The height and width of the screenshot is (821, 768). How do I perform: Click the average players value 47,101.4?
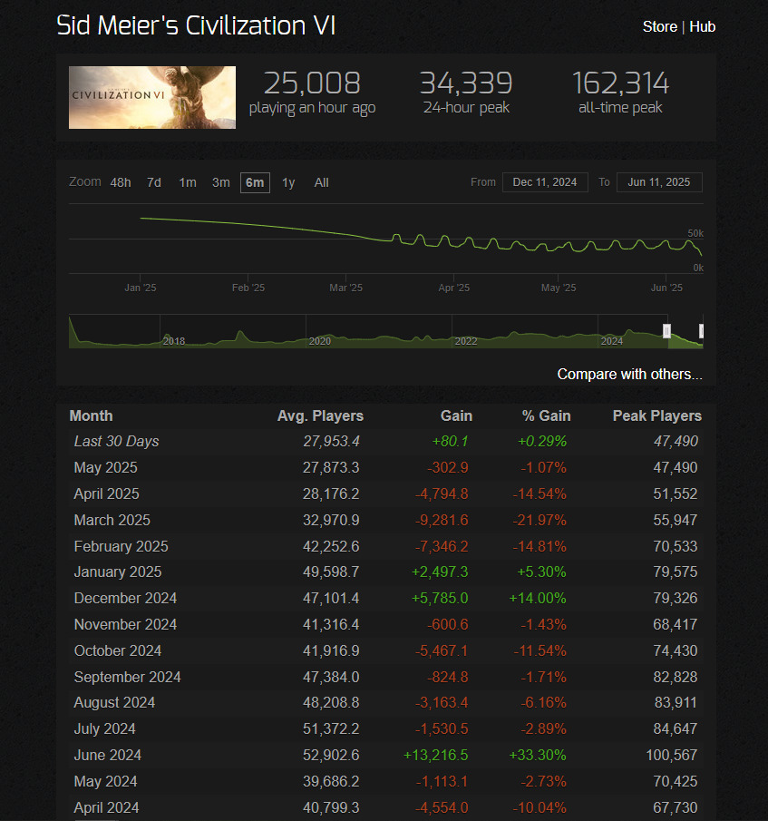331,598
